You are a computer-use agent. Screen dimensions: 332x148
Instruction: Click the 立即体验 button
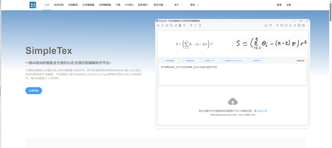click(x=34, y=91)
